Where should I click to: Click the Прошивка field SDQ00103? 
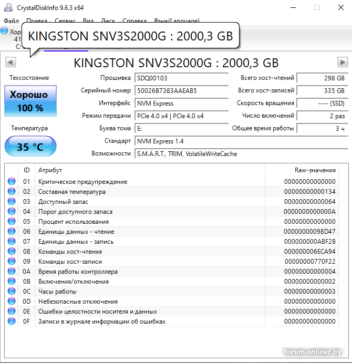tap(182, 78)
